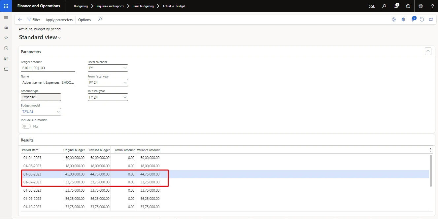The image size is (438, 219).
Task: Click Inquiries and reports breadcrumb
Action: tap(110, 6)
